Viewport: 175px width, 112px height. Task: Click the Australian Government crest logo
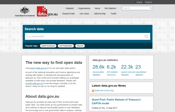click(25, 12)
